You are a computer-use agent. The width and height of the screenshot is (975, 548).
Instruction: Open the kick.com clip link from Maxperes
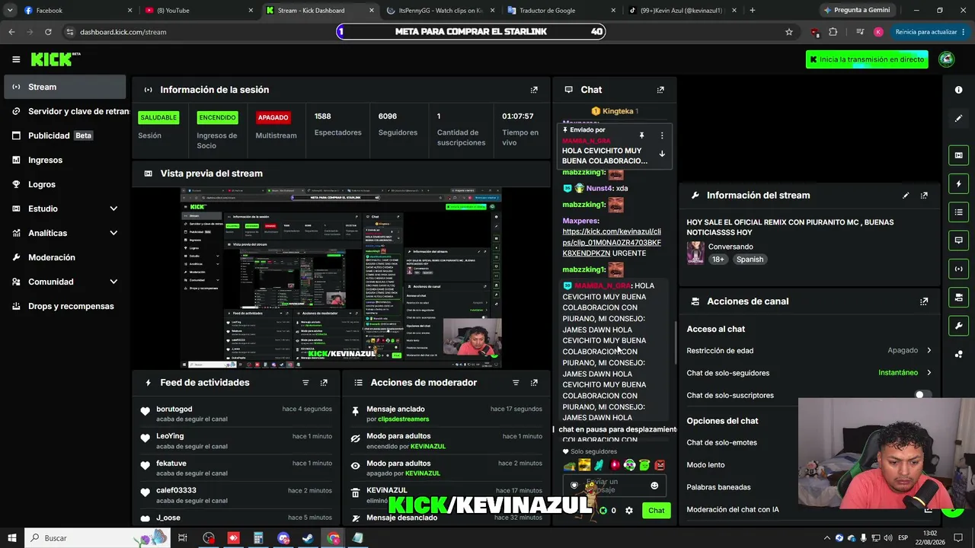[x=612, y=242]
